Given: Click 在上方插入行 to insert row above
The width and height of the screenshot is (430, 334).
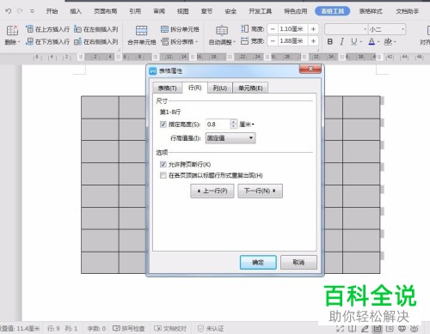Looking at the screenshot, I should pyautogui.click(x=47, y=29).
